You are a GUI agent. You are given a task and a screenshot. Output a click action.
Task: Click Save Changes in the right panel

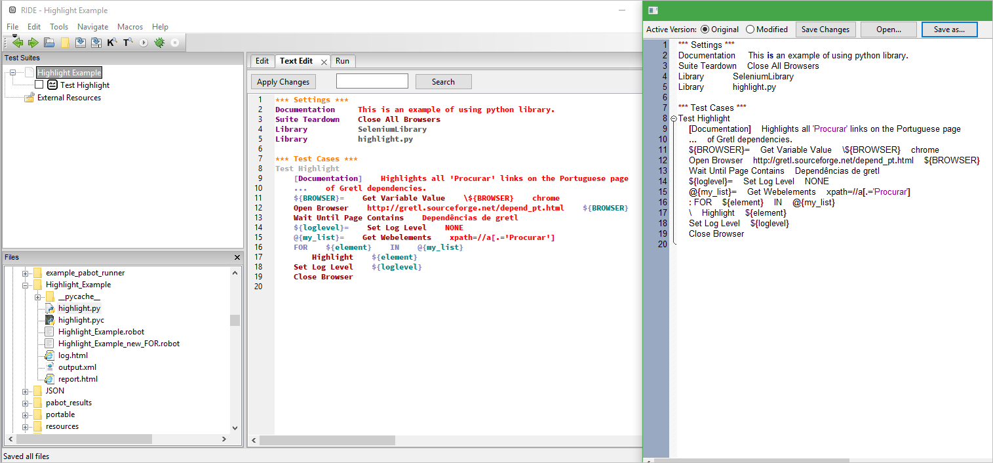(825, 29)
